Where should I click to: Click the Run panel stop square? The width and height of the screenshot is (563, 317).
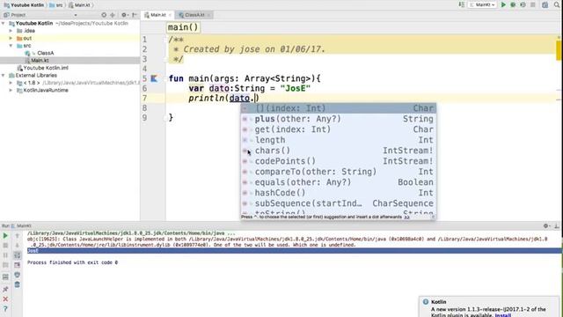pyautogui.click(x=5, y=246)
